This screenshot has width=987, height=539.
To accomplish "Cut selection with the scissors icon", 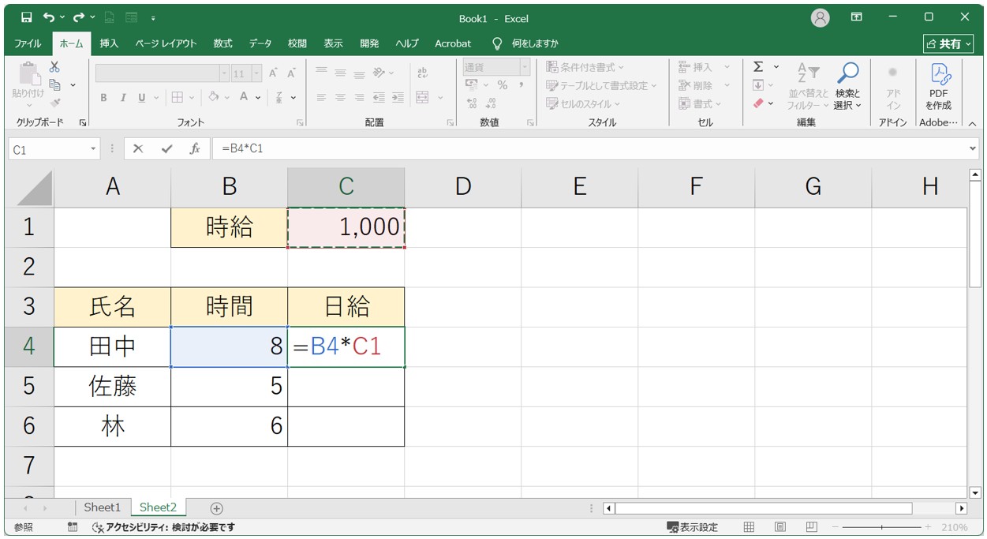I will [x=54, y=67].
